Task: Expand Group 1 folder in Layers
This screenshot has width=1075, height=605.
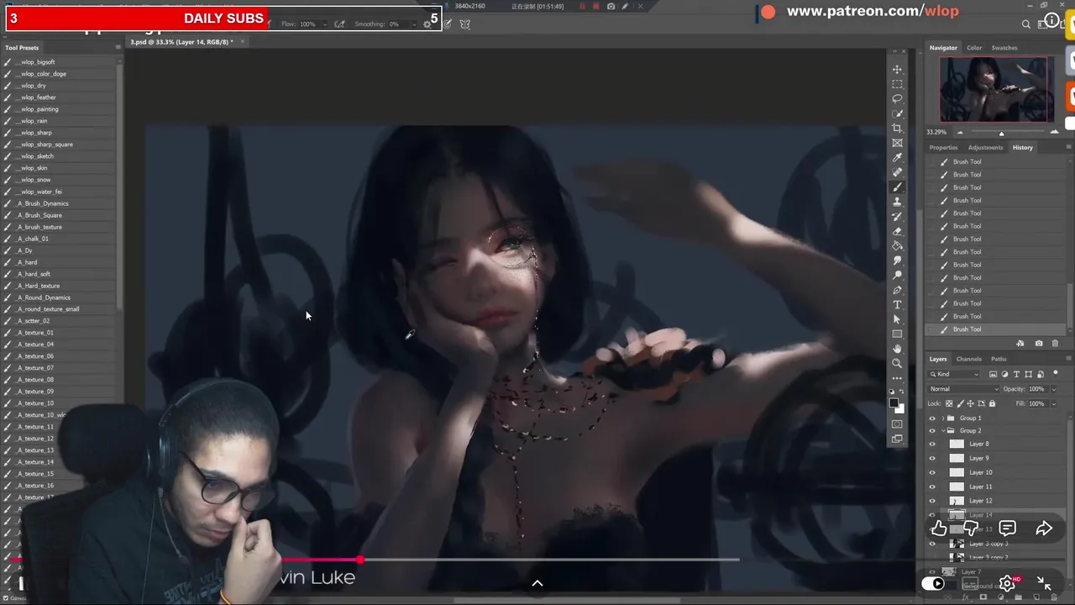Action: click(942, 418)
